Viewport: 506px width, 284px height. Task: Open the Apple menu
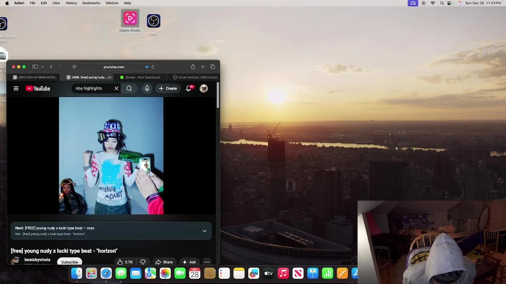click(x=7, y=3)
